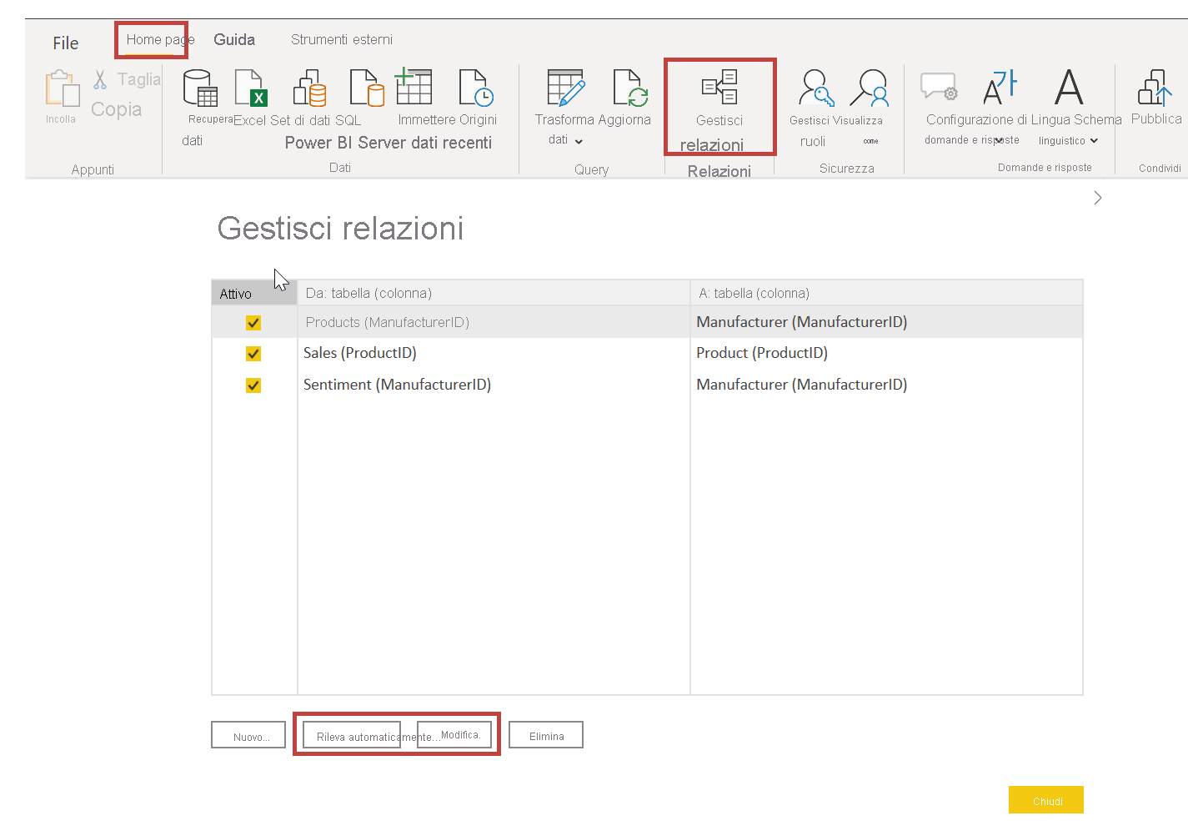Click Manufacturer (ManufacturerID) in the Sentiment row
Screen dimensions: 1188x826
click(802, 385)
